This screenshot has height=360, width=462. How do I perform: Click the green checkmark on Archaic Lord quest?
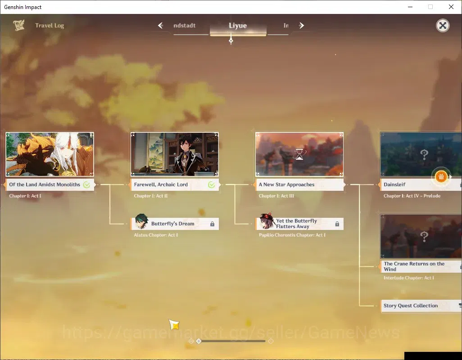coord(212,184)
